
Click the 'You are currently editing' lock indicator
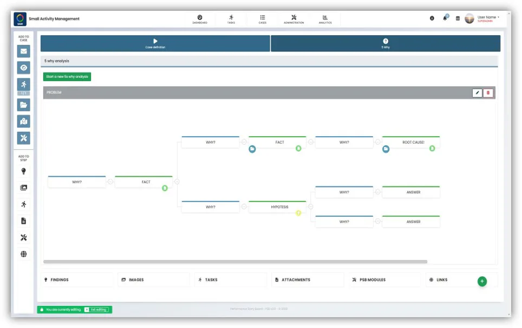42,310
